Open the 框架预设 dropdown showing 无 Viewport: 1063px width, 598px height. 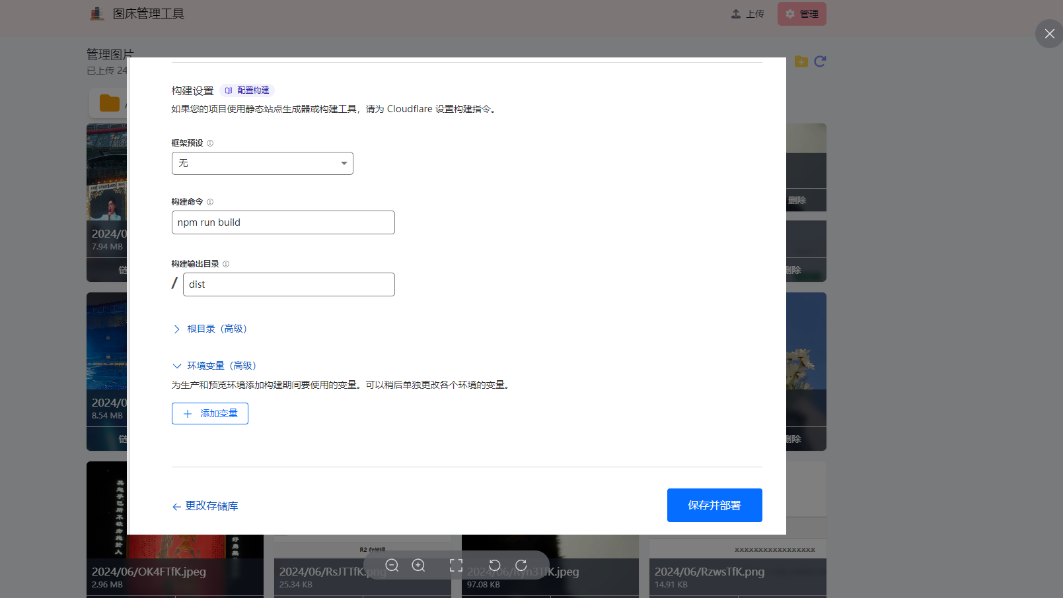point(262,163)
